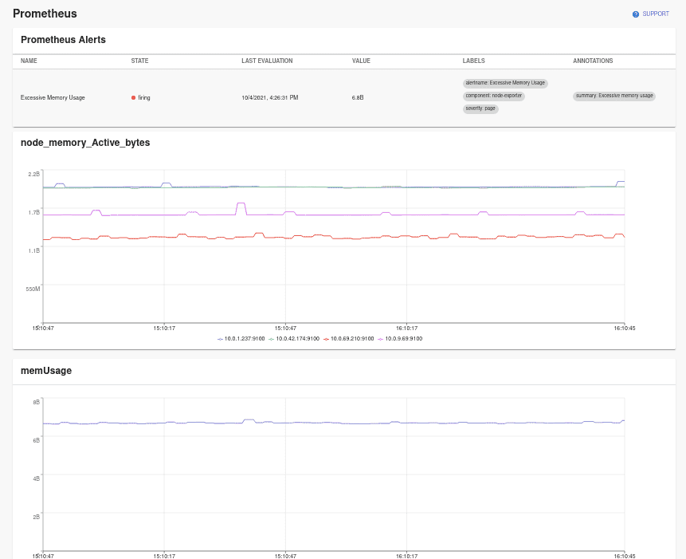686x559 pixels.
Task: Click the alertname: Excessive Memory Usage label chip
Action: coord(505,83)
